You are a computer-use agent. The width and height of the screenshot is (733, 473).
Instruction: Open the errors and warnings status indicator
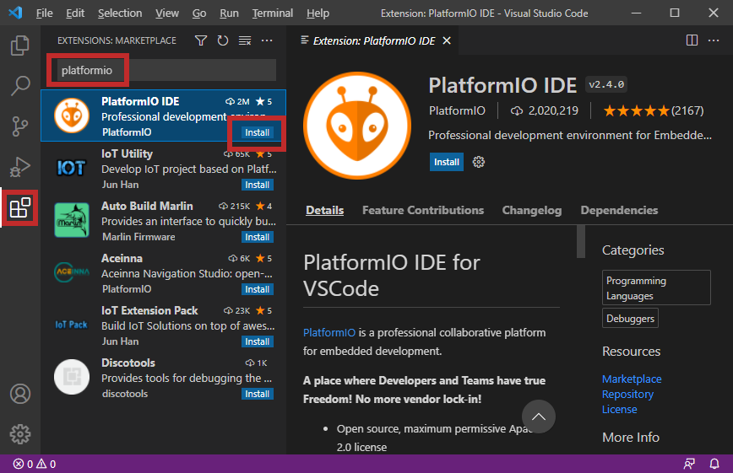click(x=35, y=464)
